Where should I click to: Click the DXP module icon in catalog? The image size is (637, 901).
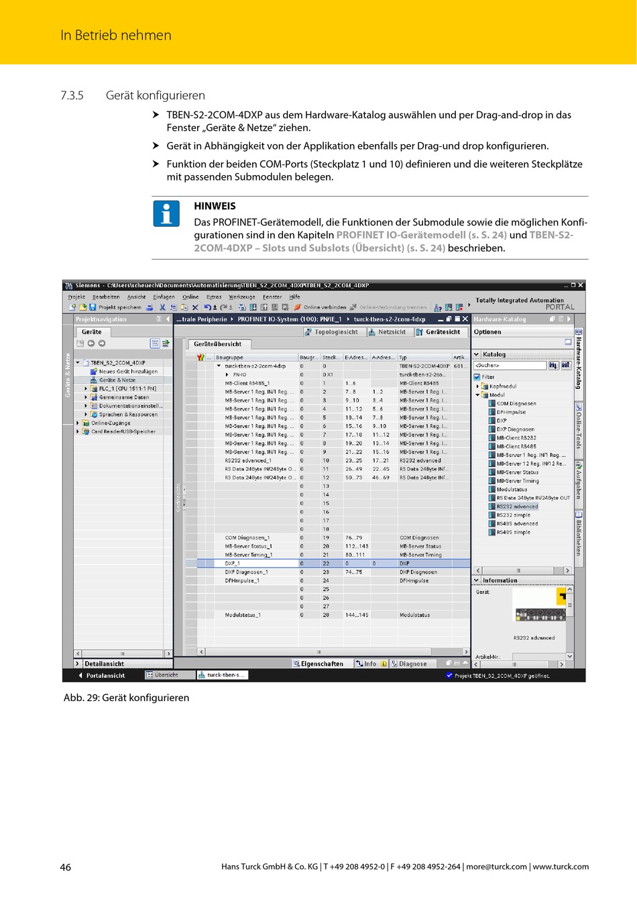pos(491,421)
